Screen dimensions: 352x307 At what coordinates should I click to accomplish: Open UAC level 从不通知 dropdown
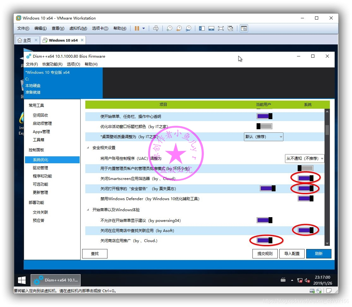305,158
